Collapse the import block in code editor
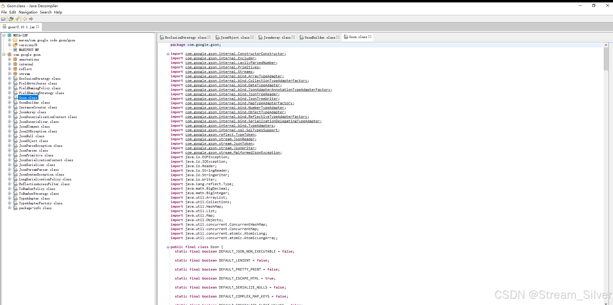613x305 pixels. click(x=168, y=54)
